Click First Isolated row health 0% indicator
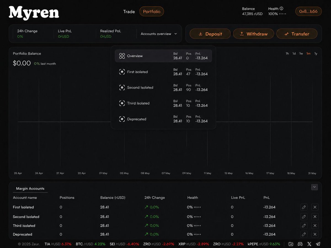Image resolution: width=331 pixels, height=248 pixels. [194, 207]
